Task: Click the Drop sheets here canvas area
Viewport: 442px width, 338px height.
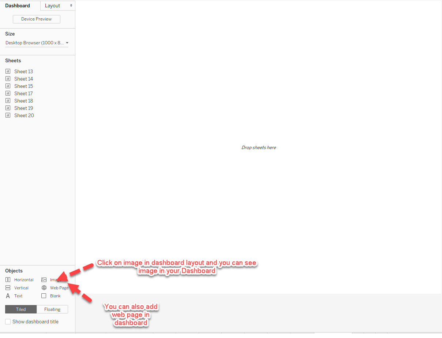Action: tap(258, 148)
